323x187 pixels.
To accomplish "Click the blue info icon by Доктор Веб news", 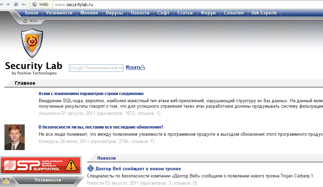I will click(90, 168).
